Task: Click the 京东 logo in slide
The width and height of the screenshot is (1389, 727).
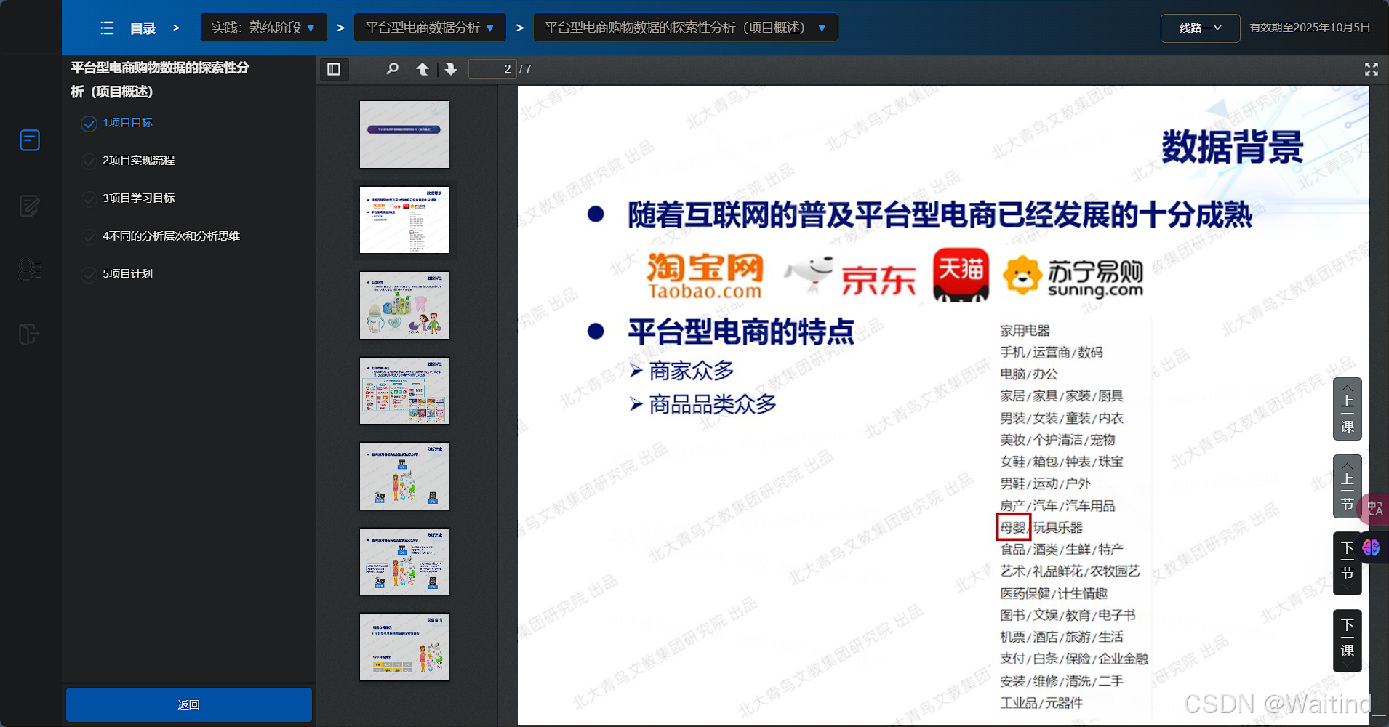Action: (x=850, y=276)
